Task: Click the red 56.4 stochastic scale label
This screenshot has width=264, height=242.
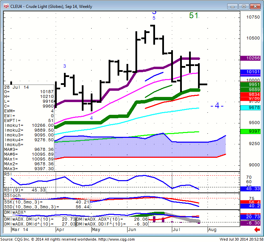Action: 251,202
